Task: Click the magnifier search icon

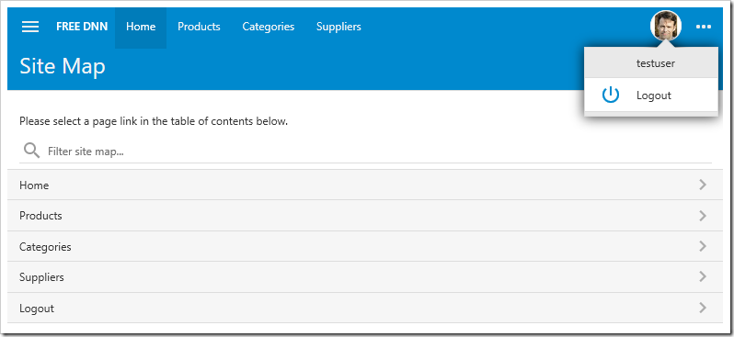Action: point(32,151)
